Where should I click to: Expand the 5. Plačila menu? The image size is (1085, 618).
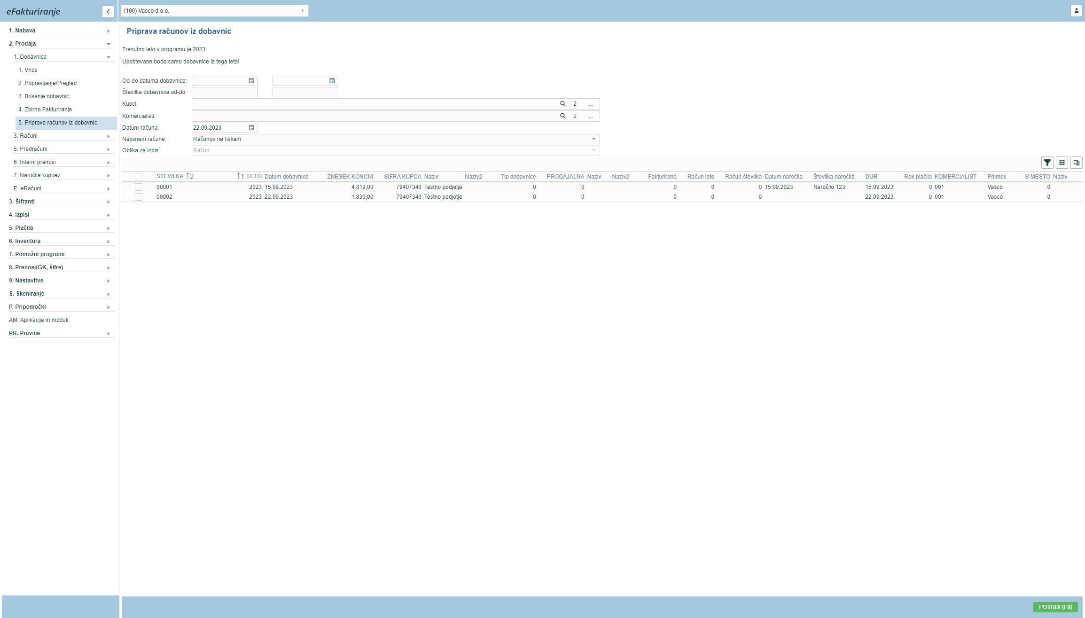[x=61, y=228]
